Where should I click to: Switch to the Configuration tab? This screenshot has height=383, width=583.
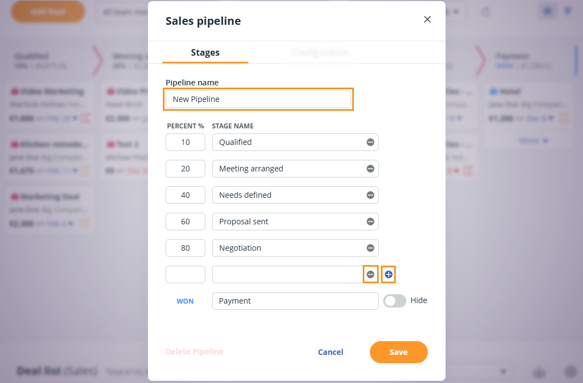click(x=320, y=52)
